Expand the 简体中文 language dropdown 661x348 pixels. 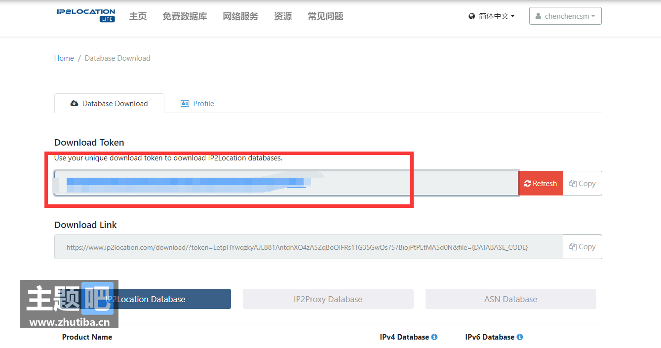tap(492, 16)
